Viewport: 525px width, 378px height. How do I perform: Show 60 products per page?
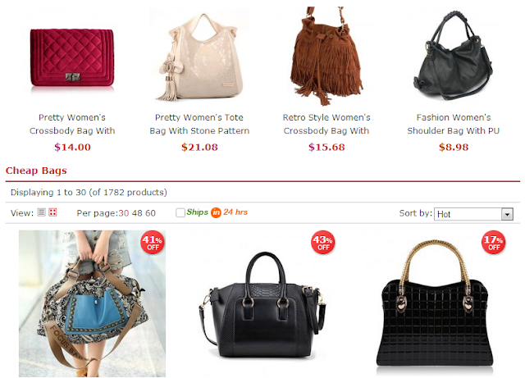[150, 213]
